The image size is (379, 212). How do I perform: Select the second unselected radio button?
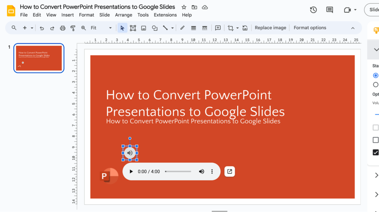point(376,84)
